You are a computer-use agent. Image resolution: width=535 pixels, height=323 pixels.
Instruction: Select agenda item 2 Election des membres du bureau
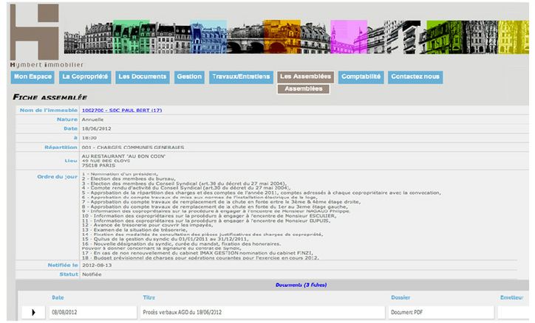pos(129,178)
